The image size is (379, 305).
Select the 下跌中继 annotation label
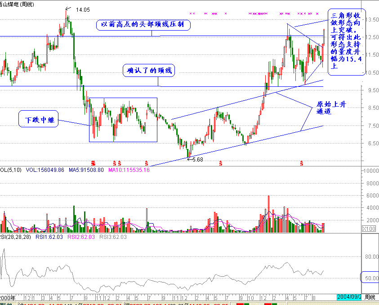coord(39,119)
